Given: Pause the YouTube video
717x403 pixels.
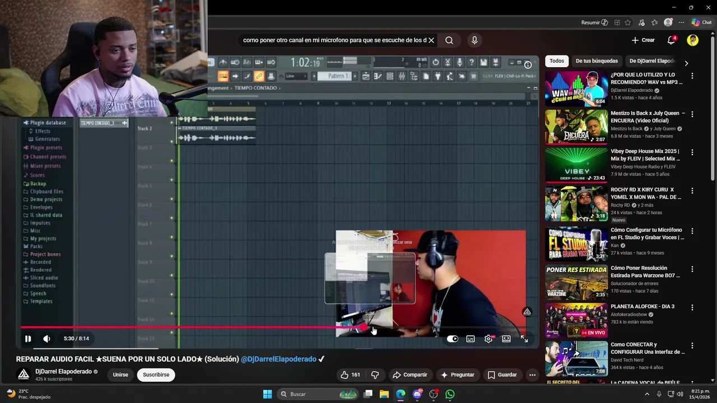Looking at the screenshot, I should [x=28, y=339].
